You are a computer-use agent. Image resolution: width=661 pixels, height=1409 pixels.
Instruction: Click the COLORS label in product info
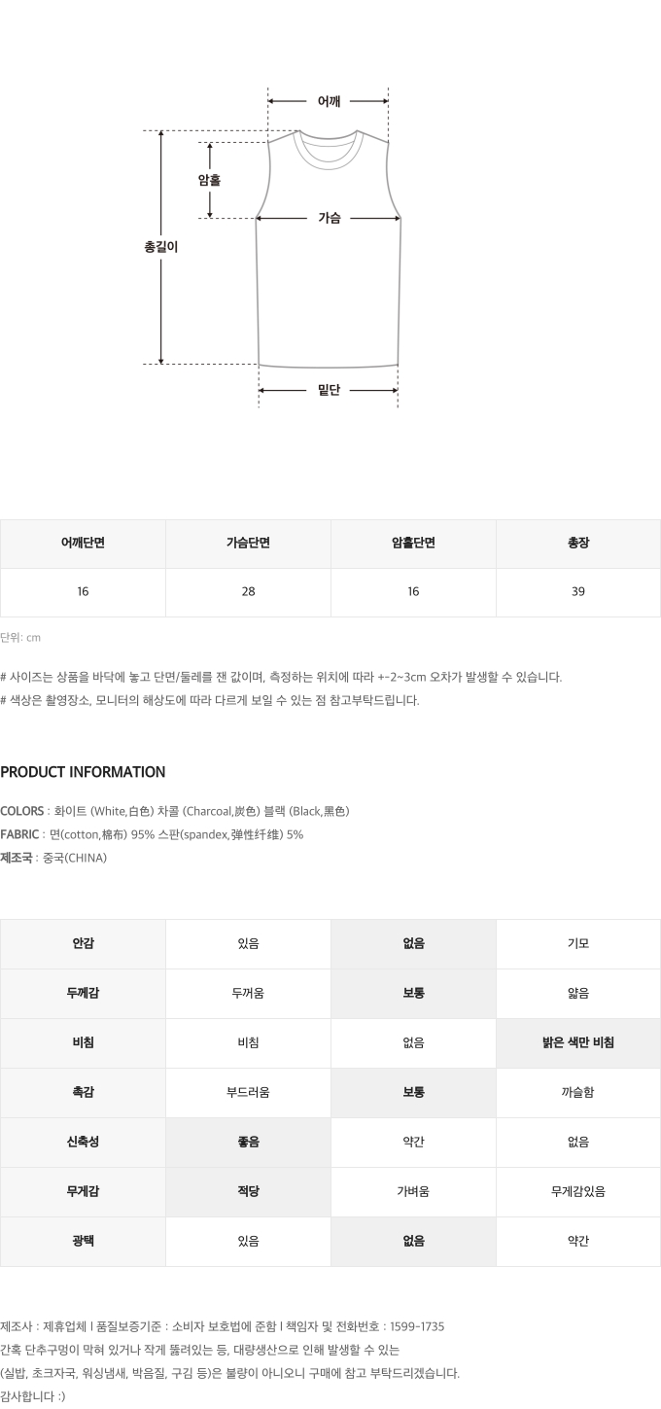(21, 811)
